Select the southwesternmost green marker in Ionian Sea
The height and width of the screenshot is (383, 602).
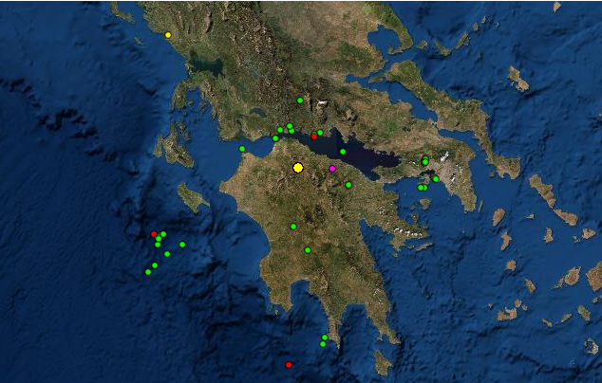click(148, 272)
